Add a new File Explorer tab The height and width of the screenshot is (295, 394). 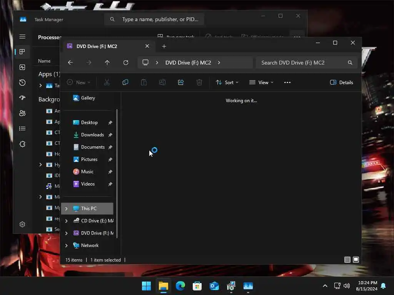pyautogui.click(x=164, y=46)
